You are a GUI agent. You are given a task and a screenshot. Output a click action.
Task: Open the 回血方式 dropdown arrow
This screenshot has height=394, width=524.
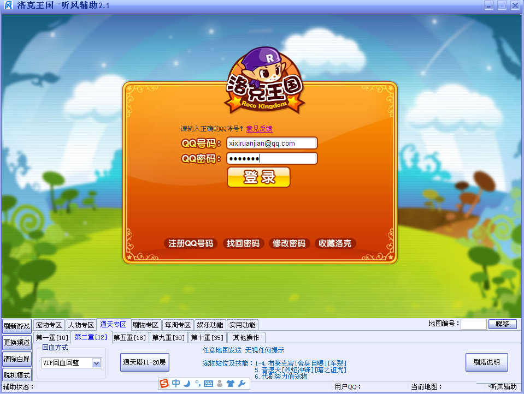(x=96, y=363)
